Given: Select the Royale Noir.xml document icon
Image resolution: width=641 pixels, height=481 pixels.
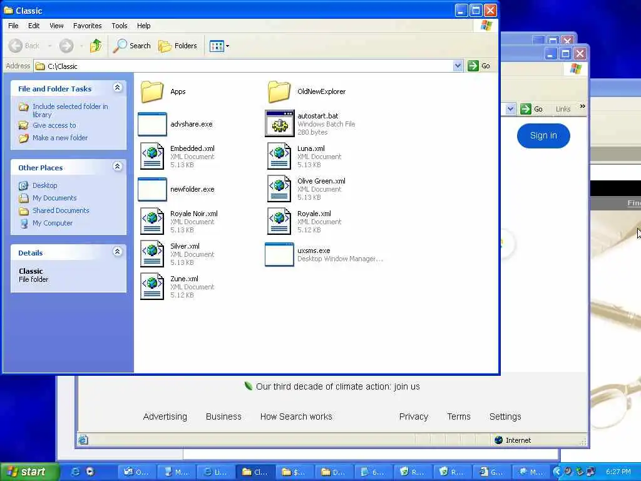Looking at the screenshot, I should click(152, 221).
